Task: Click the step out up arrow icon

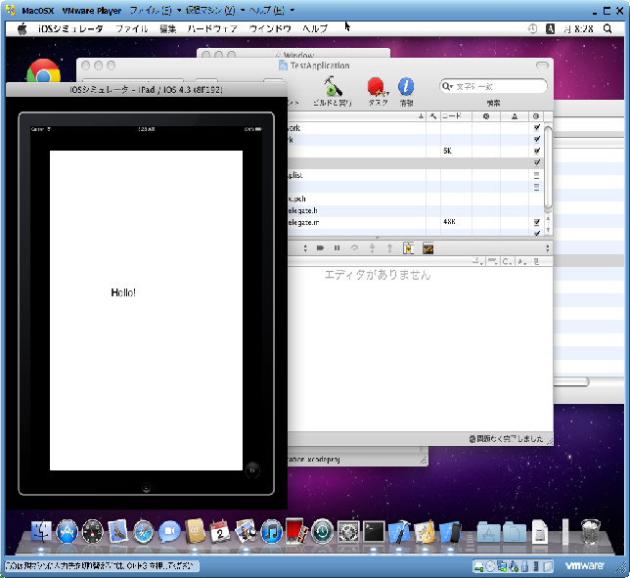Action: pyautogui.click(x=389, y=248)
